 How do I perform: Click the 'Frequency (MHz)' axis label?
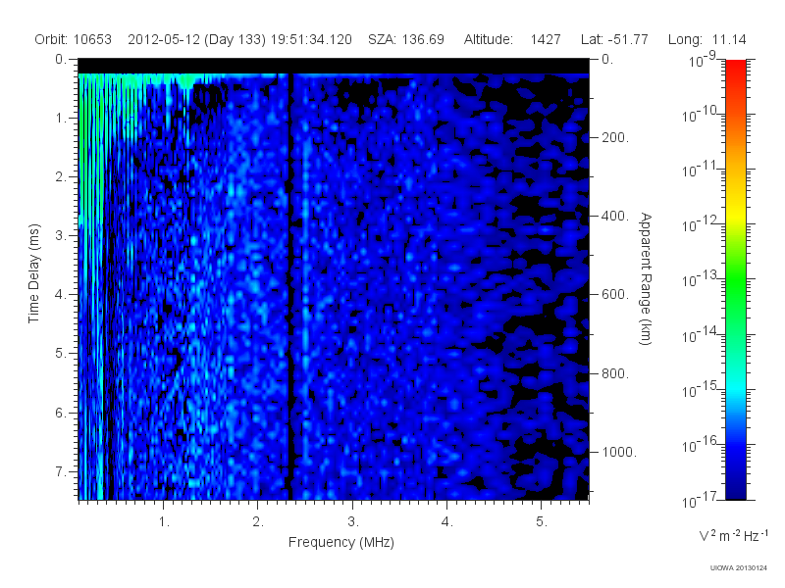click(x=341, y=542)
